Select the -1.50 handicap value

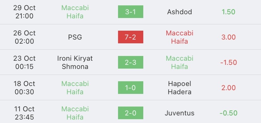[228, 63]
